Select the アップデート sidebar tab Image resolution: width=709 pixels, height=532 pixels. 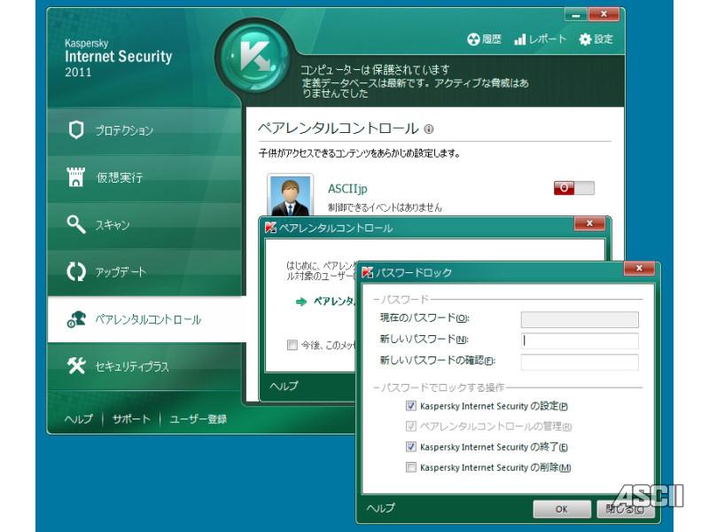(x=144, y=272)
